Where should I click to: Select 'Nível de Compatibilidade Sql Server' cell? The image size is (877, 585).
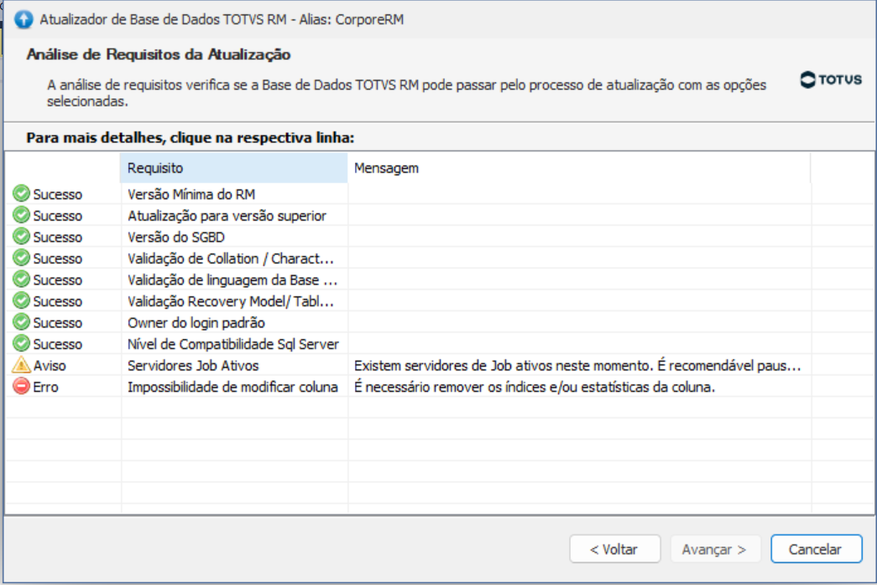point(233,344)
